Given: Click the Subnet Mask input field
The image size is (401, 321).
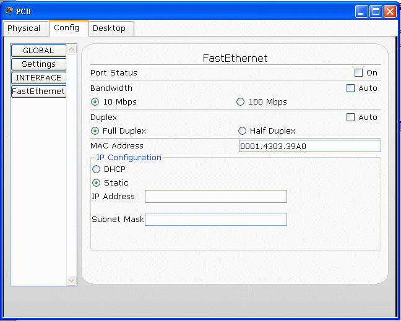Looking at the screenshot, I should click(x=215, y=220).
